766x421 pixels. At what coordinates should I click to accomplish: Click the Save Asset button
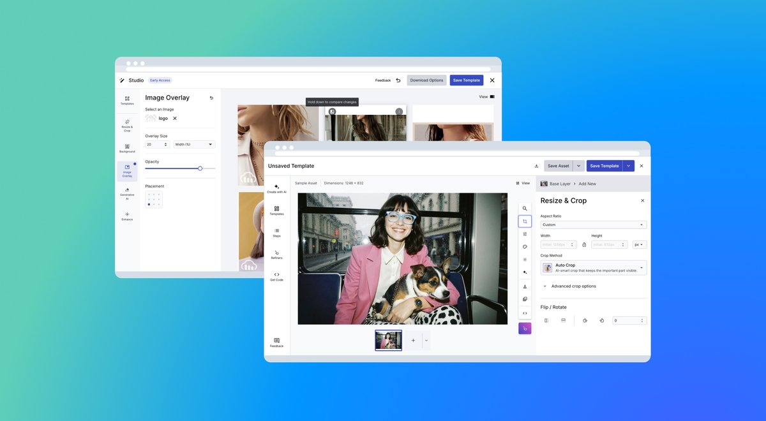coord(559,166)
